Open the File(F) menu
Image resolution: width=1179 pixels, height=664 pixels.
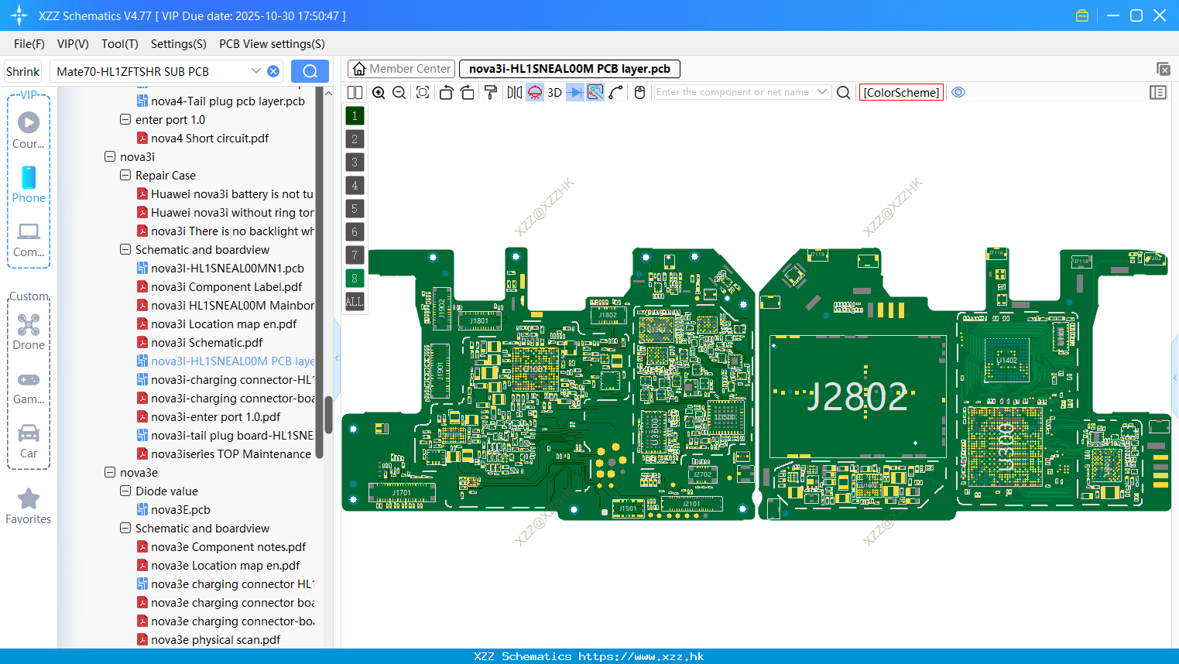tap(29, 44)
